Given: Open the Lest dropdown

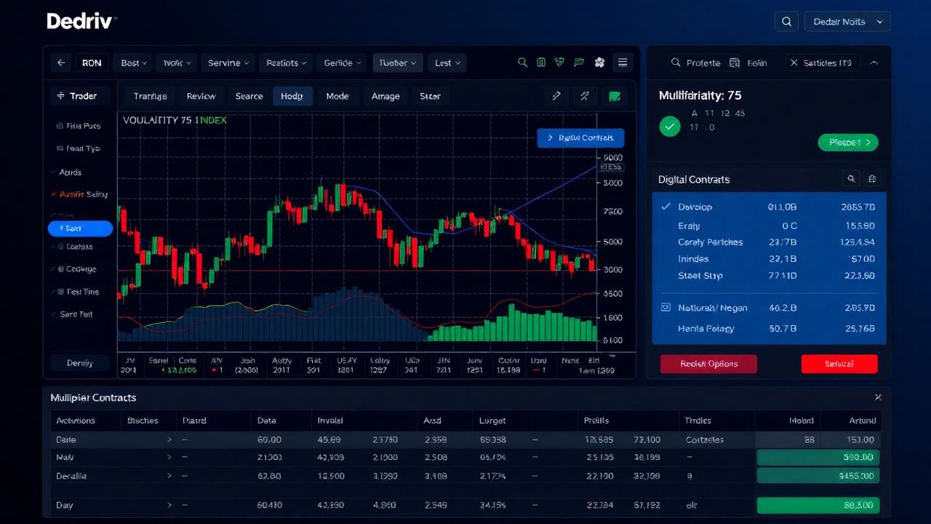Looking at the screenshot, I should click(x=447, y=63).
